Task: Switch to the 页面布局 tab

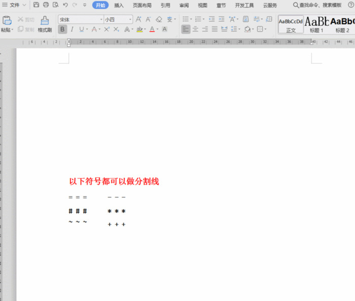Action: point(142,5)
